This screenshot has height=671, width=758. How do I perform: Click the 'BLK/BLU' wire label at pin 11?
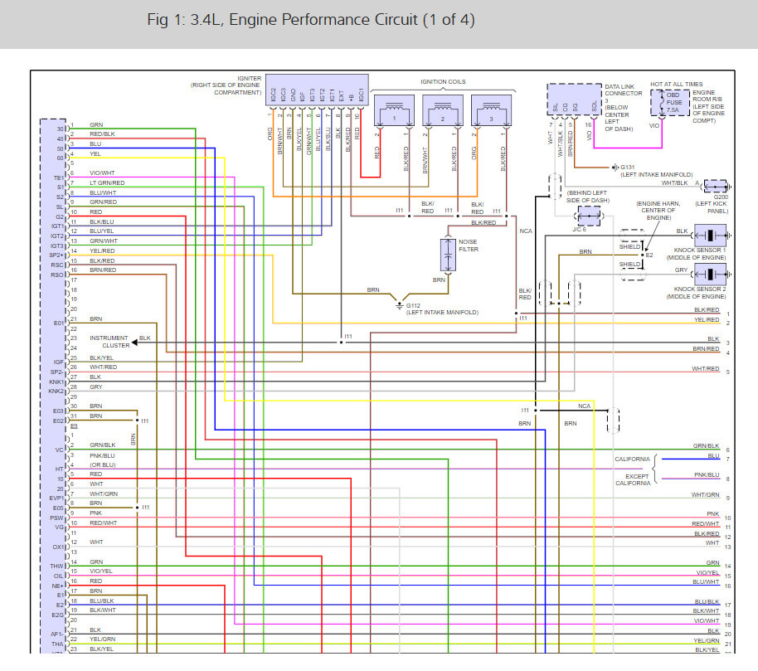point(102,222)
